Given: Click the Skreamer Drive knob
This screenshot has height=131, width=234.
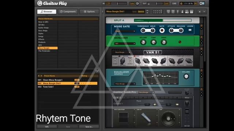Looking at the screenshot, I should (164, 42).
